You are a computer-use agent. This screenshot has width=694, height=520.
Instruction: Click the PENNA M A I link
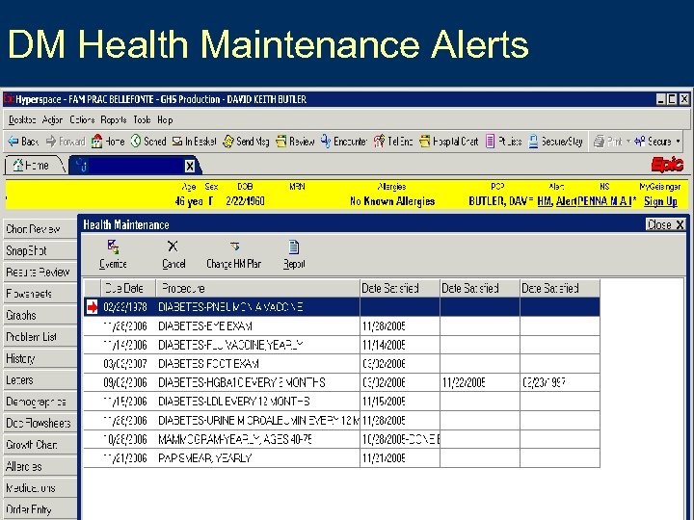pos(603,201)
